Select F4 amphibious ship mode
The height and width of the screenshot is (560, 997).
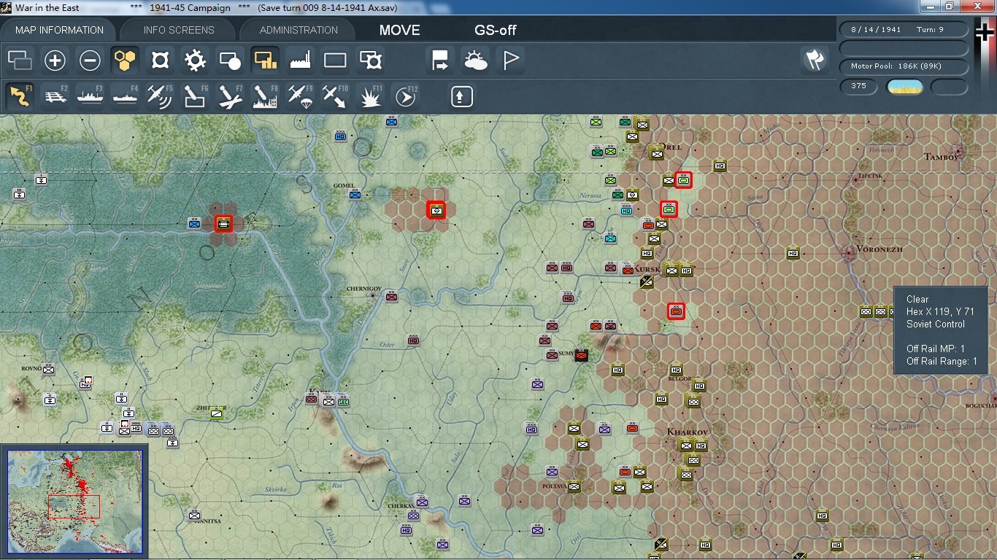click(125, 96)
